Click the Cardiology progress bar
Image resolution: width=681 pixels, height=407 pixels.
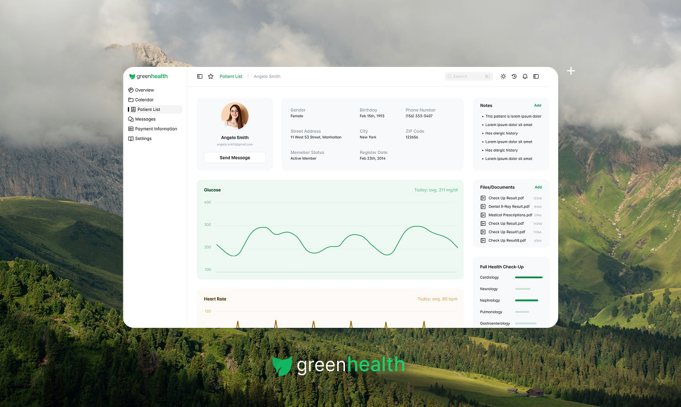pyautogui.click(x=529, y=277)
